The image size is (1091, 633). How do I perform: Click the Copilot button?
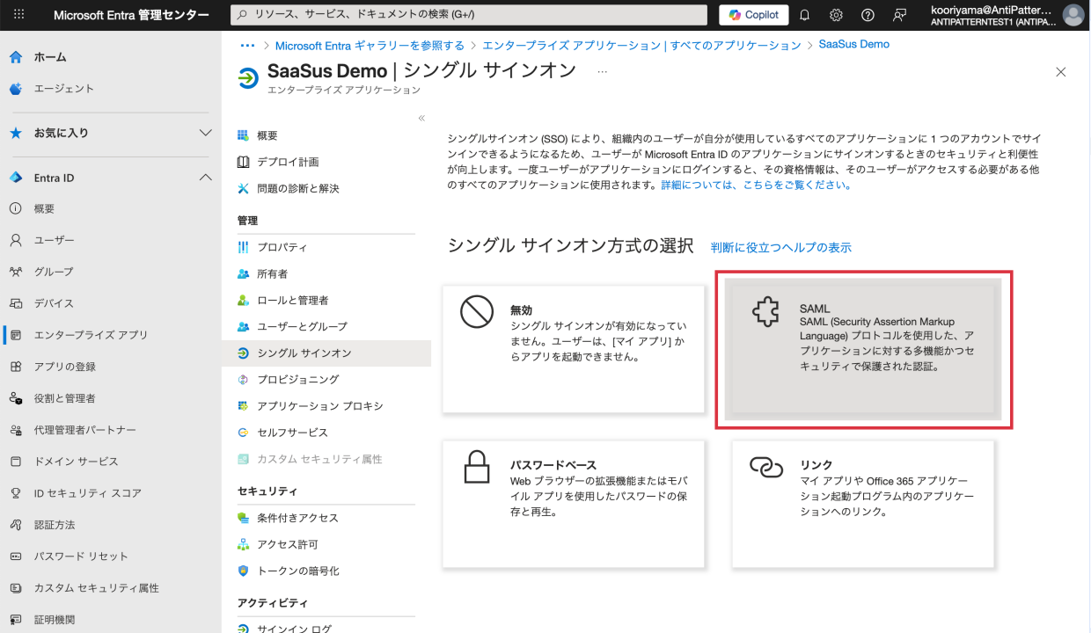pos(754,15)
